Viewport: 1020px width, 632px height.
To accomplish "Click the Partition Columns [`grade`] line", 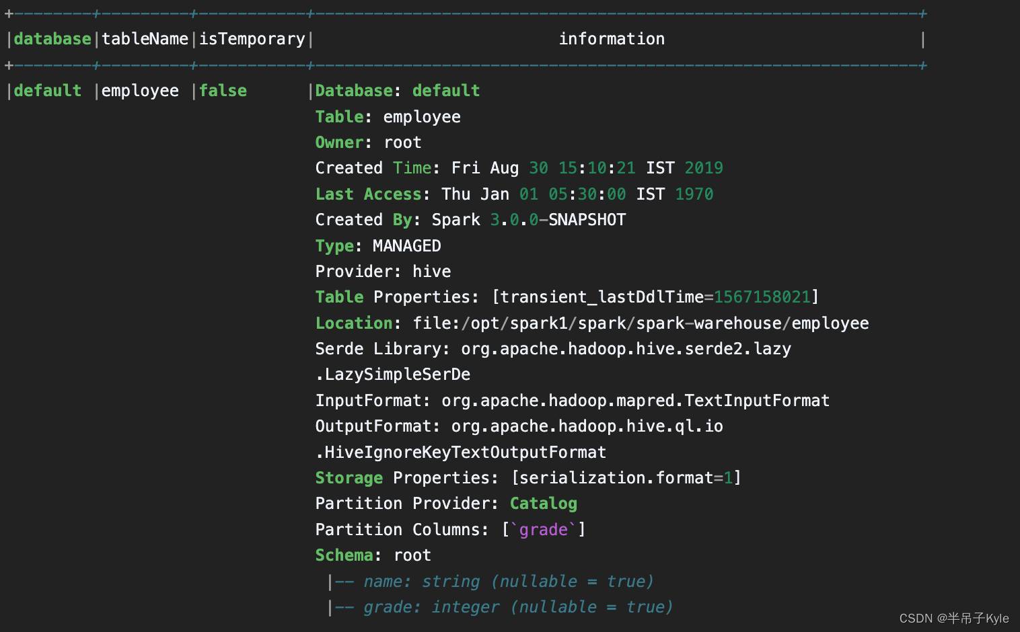I will coord(451,530).
